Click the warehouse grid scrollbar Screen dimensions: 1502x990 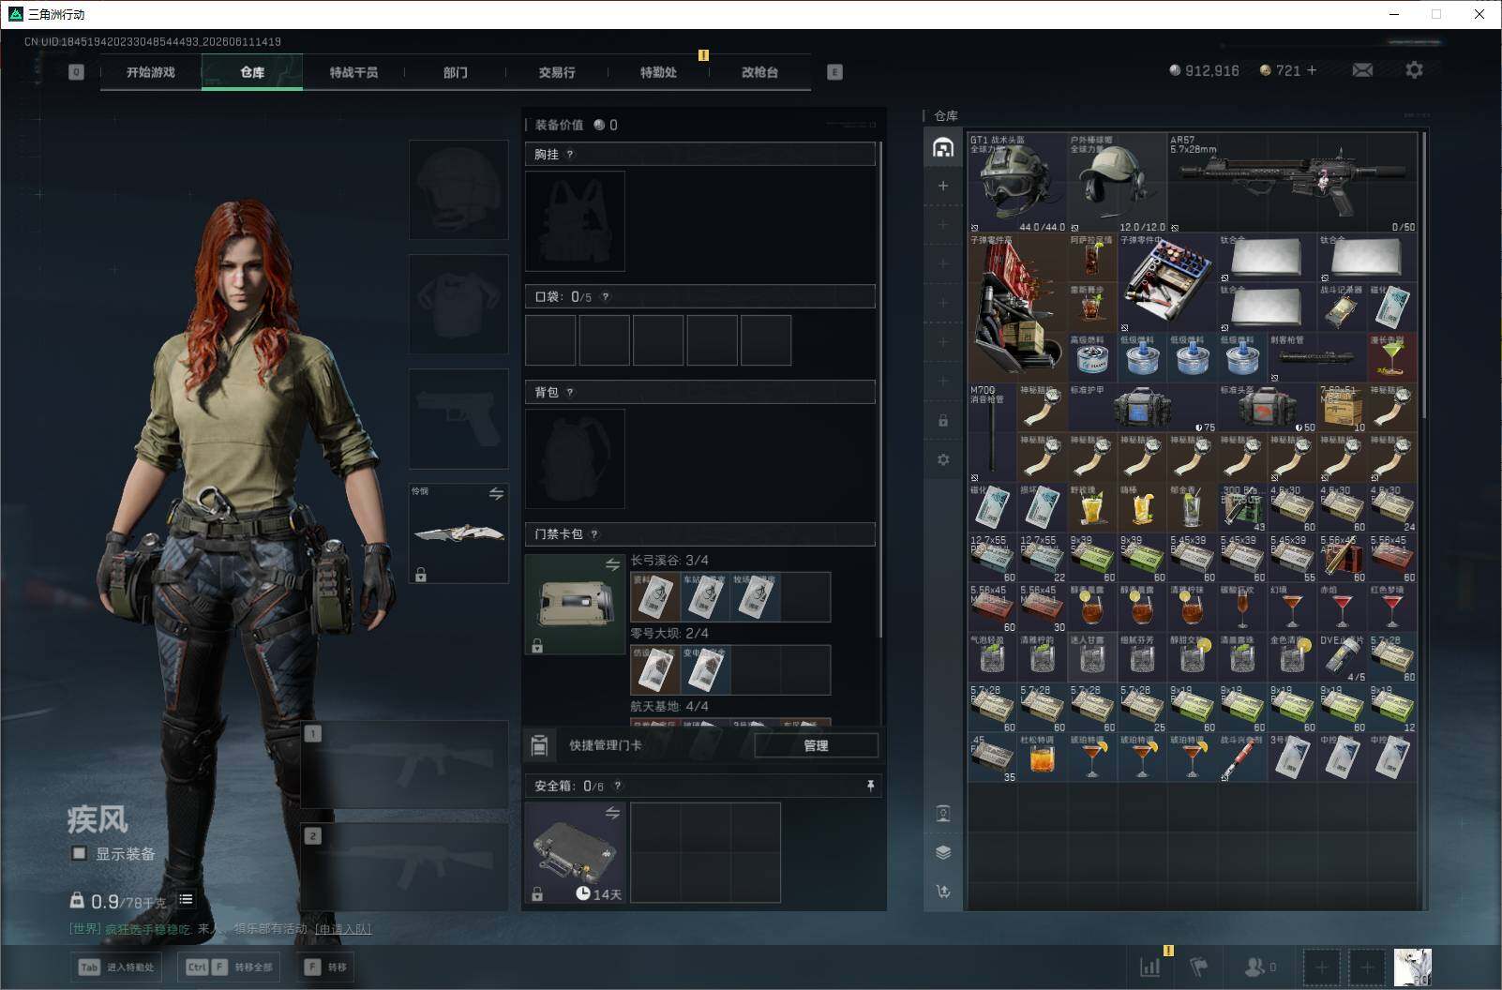(1424, 274)
